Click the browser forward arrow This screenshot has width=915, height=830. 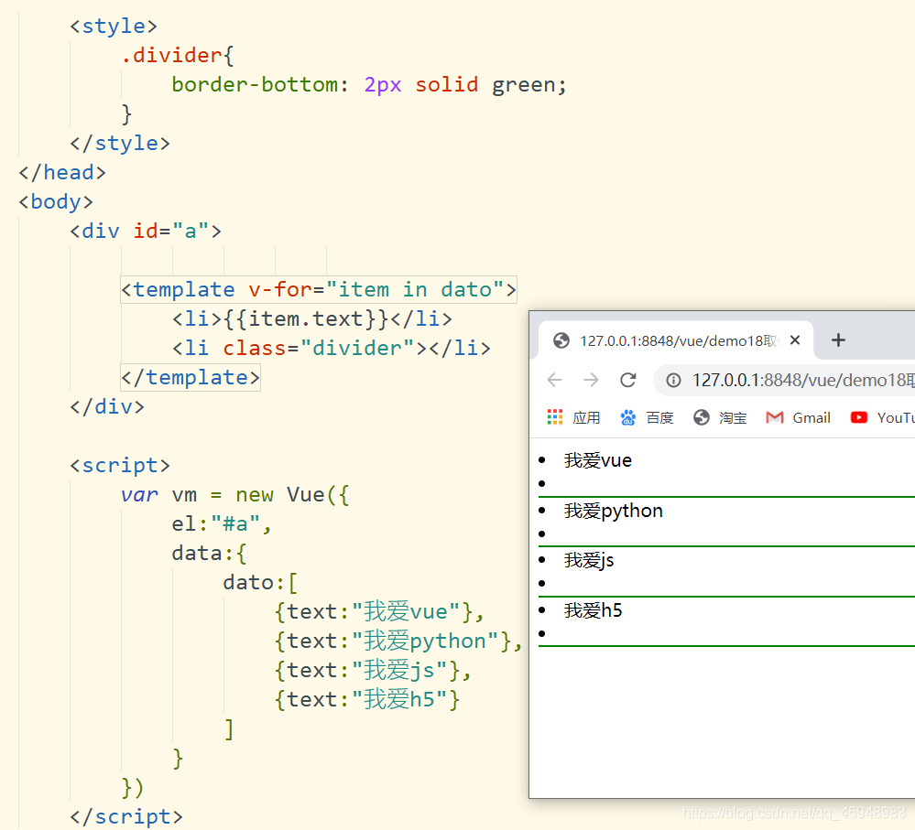click(x=591, y=380)
